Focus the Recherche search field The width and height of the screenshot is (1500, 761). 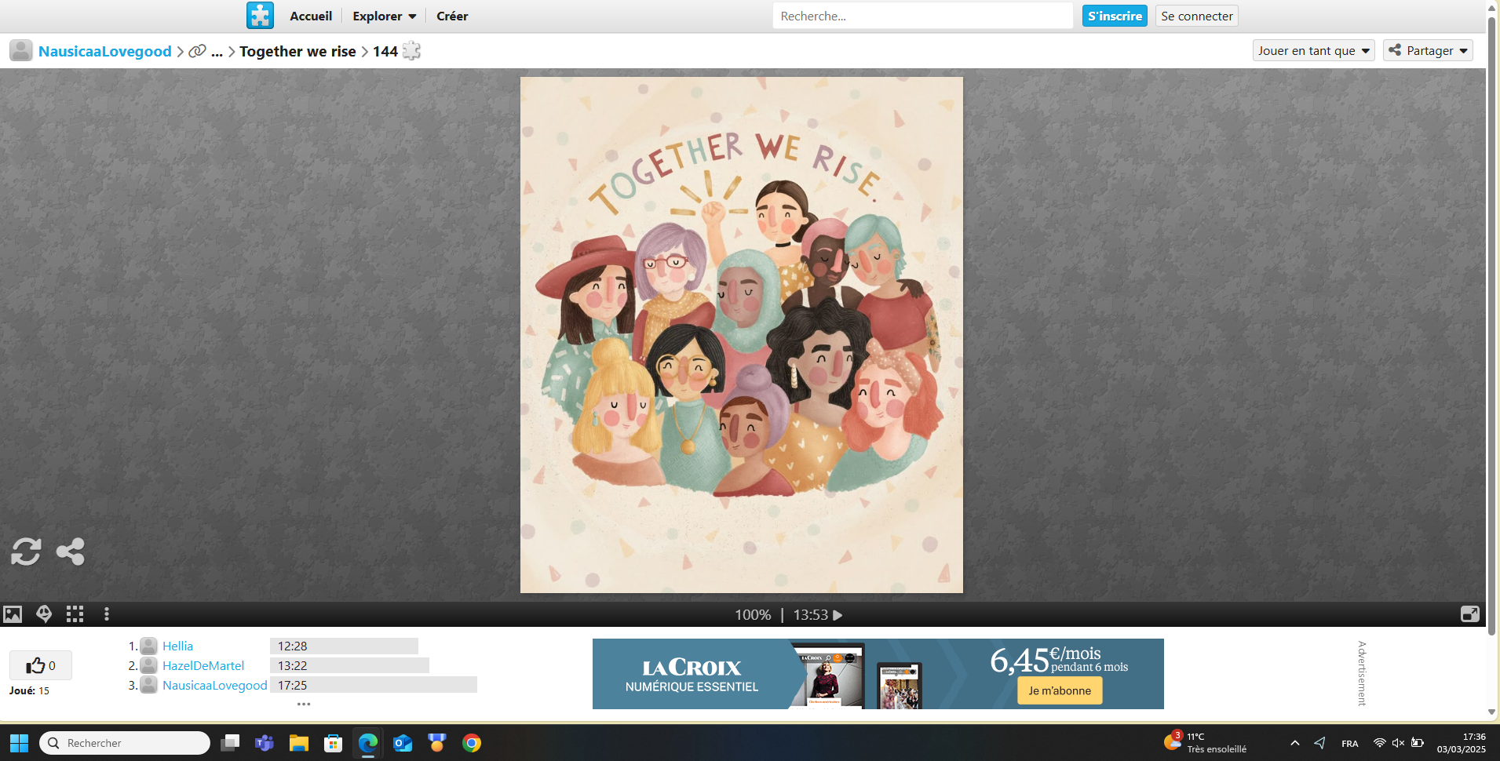(x=922, y=16)
